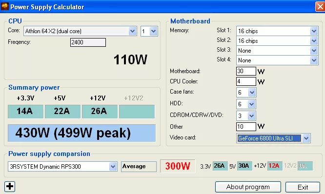Click the CPU Cooler wattage input field
This screenshot has height=194, width=325.
point(246,81)
